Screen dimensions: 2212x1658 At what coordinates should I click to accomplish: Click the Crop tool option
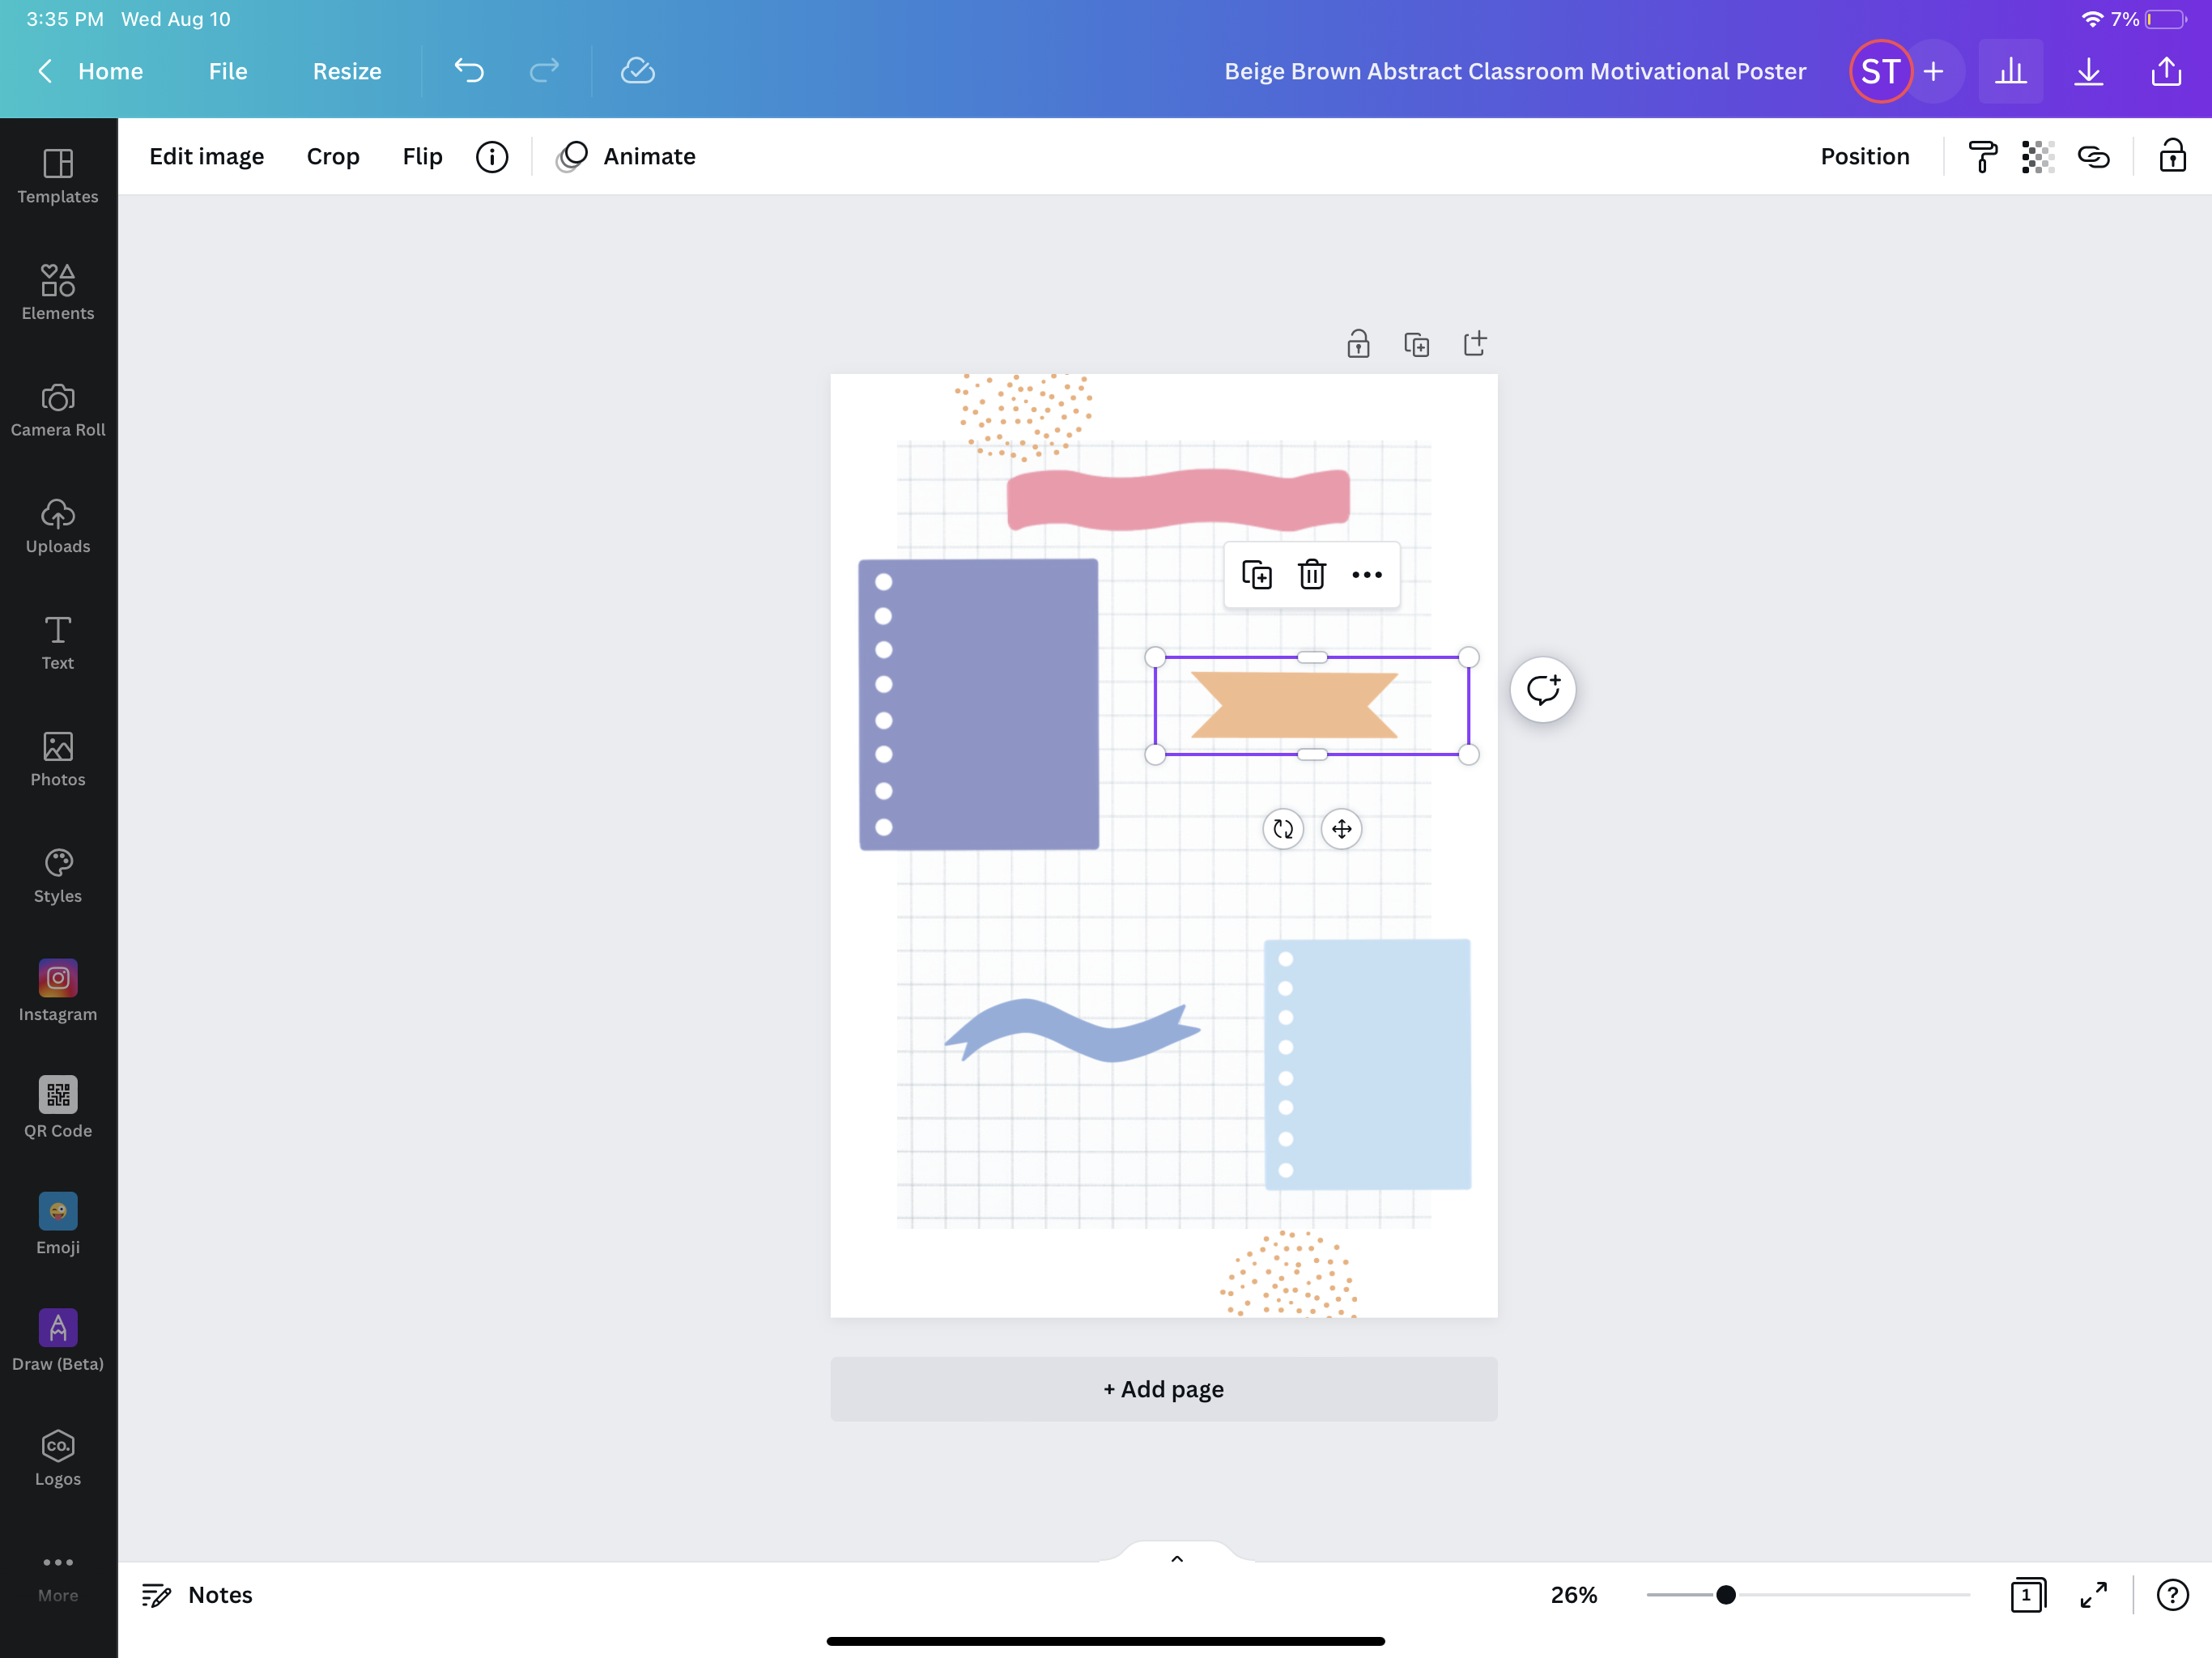coord(333,155)
